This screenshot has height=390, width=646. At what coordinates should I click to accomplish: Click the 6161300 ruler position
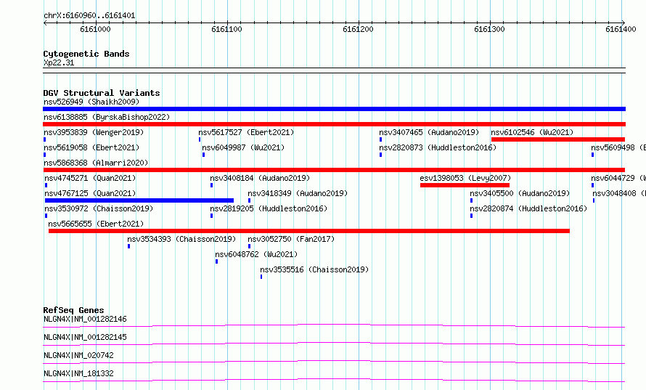pyautogui.click(x=490, y=29)
